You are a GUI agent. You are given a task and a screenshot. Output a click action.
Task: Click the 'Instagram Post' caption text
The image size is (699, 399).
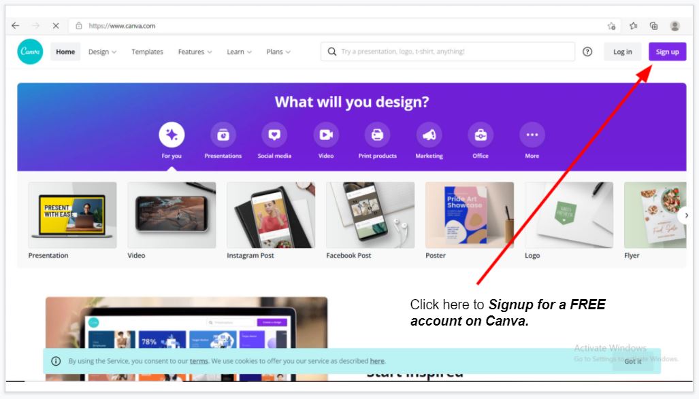[x=250, y=256]
